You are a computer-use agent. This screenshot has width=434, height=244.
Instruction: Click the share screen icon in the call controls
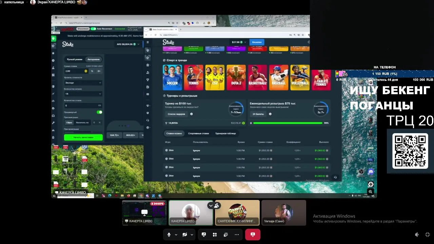click(x=204, y=235)
